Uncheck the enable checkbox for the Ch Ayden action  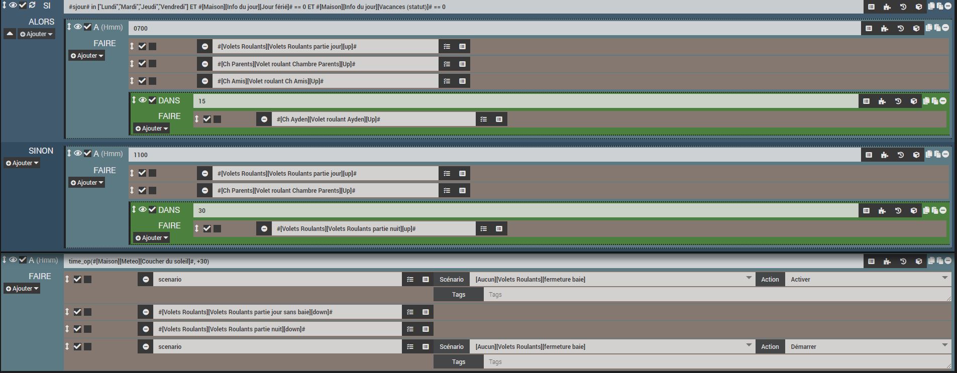(x=207, y=119)
